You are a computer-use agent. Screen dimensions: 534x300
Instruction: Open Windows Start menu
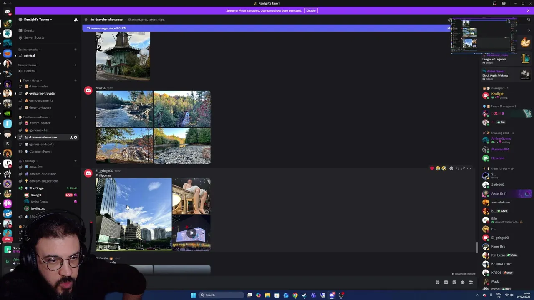tap(193, 295)
